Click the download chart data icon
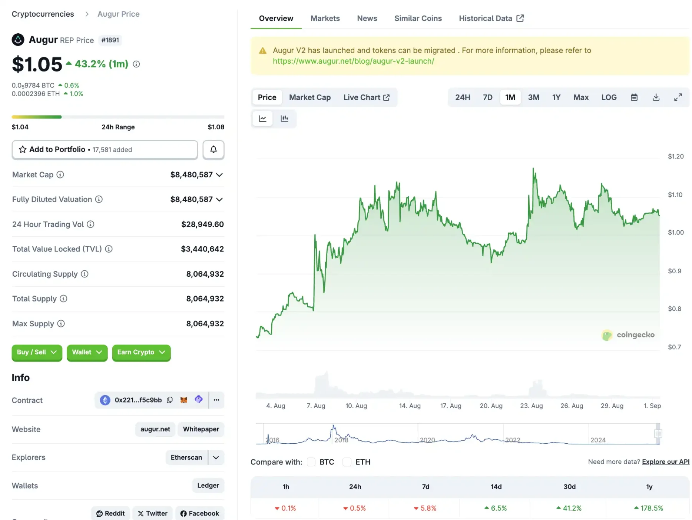The image size is (692, 520). click(656, 97)
